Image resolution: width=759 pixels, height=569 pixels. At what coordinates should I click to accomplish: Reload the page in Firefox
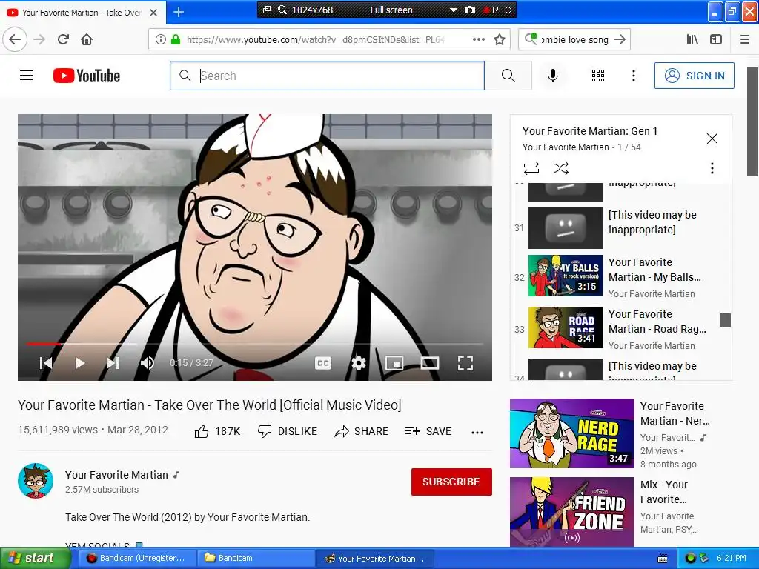[64, 39]
